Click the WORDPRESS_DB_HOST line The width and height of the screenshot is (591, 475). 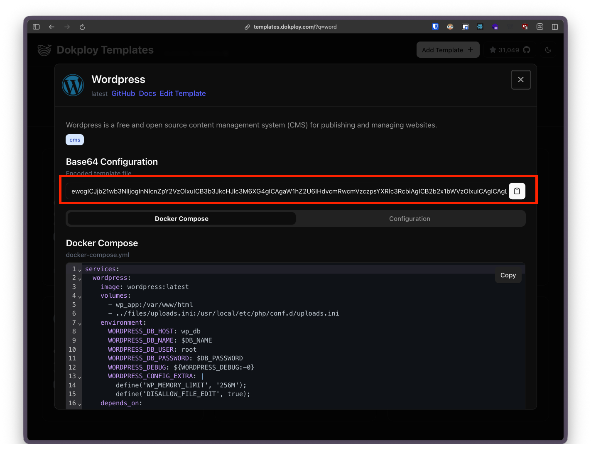pyautogui.click(x=154, y=331)
